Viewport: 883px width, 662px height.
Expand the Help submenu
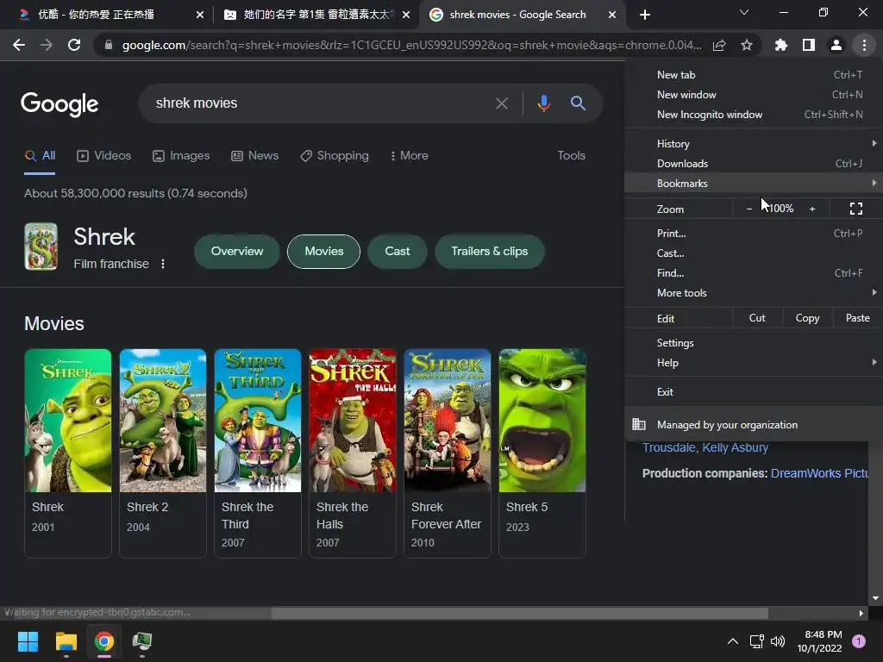[754, 363]
